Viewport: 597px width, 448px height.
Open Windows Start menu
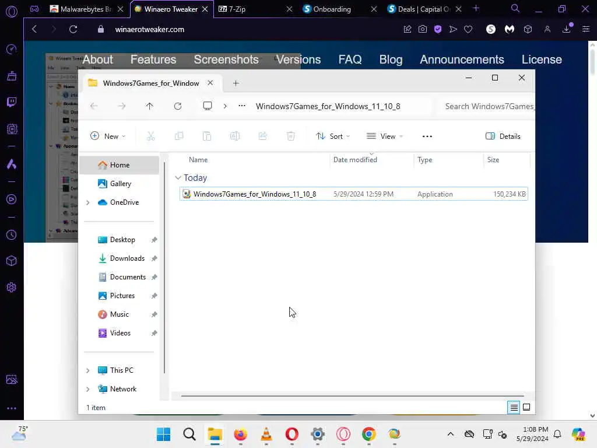tap(164, 434)
